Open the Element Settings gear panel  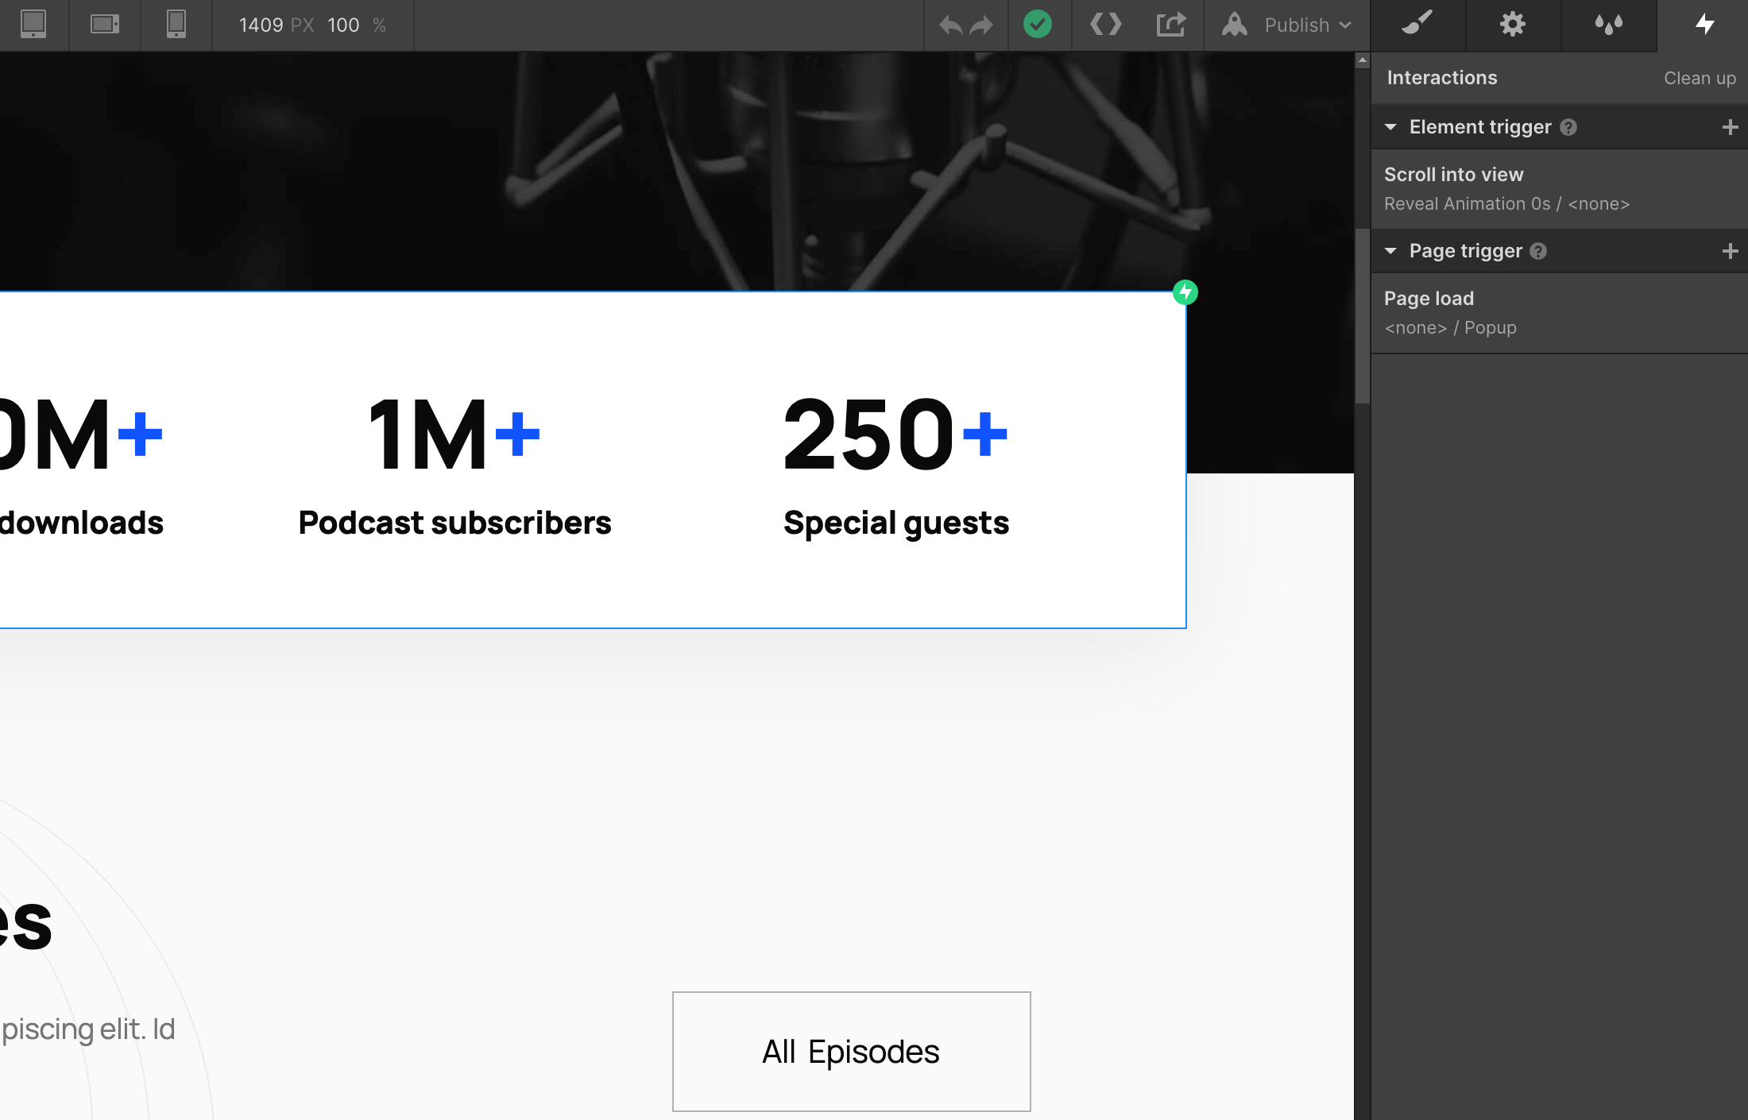pos(1512,25)
